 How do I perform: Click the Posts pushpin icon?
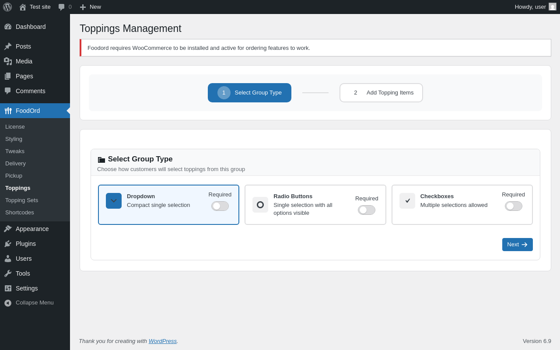pos(8,46)
